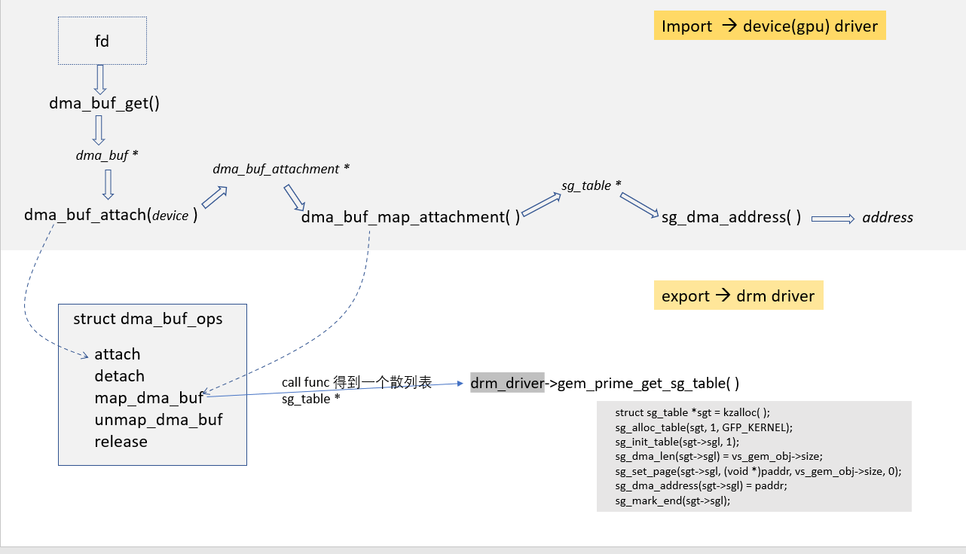966x554 pixels.
Task: Select "unmap_dma_buf" in the dma_buf_ops box
Action: tap(158, 419)
